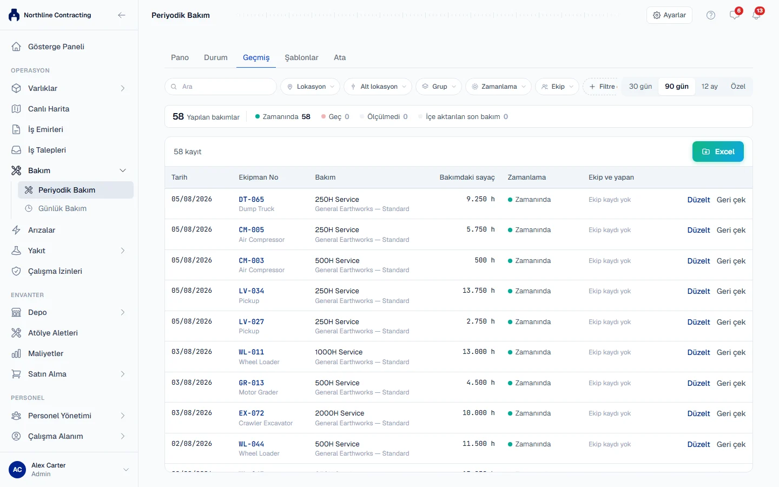The height and width of the screenshot is (487, 779).
Task: Switch to the Durum tab
Action: click(216, 57)
